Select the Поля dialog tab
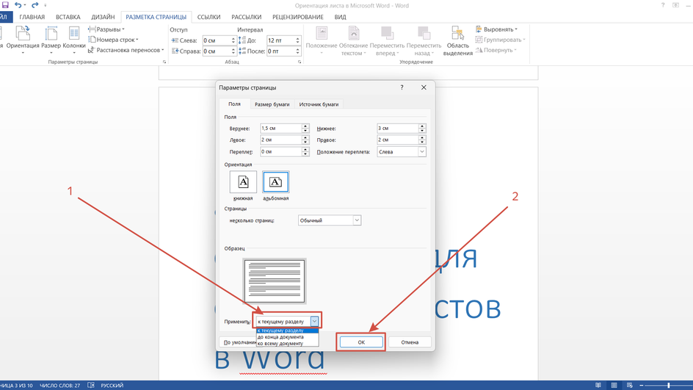The height and width of the screenshot is (390, 693). coord(234,104)
